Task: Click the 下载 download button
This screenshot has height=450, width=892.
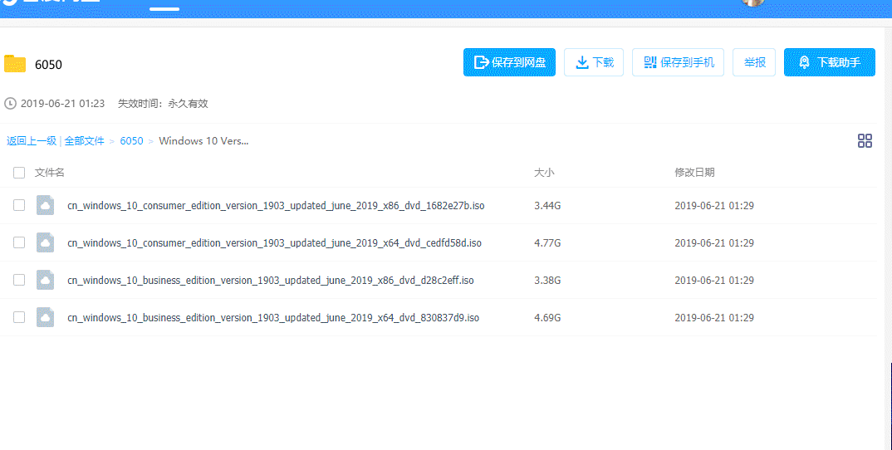Action: pyautogui.click(x=594, y=62)
